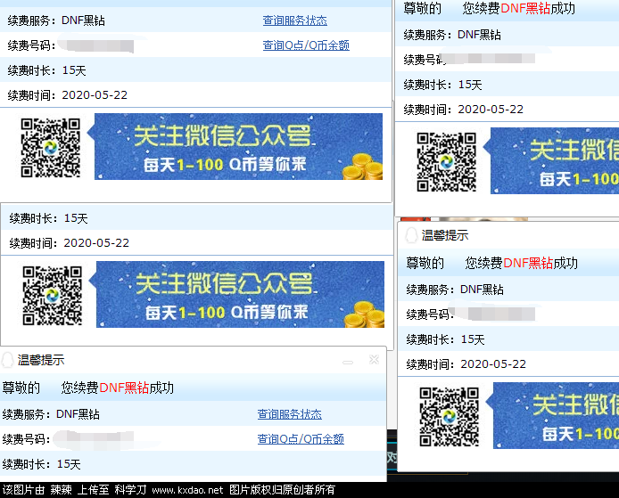Screen dimensions: 619x498
Task: Minimize the bottom-left 温馨提示 popup
Action: 348,362
